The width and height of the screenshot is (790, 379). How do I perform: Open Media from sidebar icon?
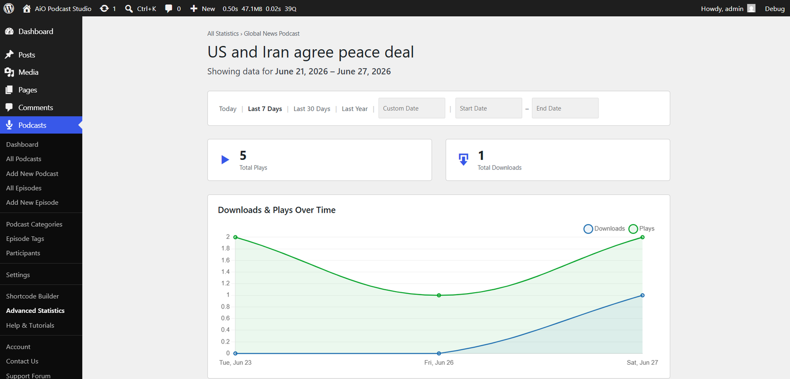click(x=9, y=72)
